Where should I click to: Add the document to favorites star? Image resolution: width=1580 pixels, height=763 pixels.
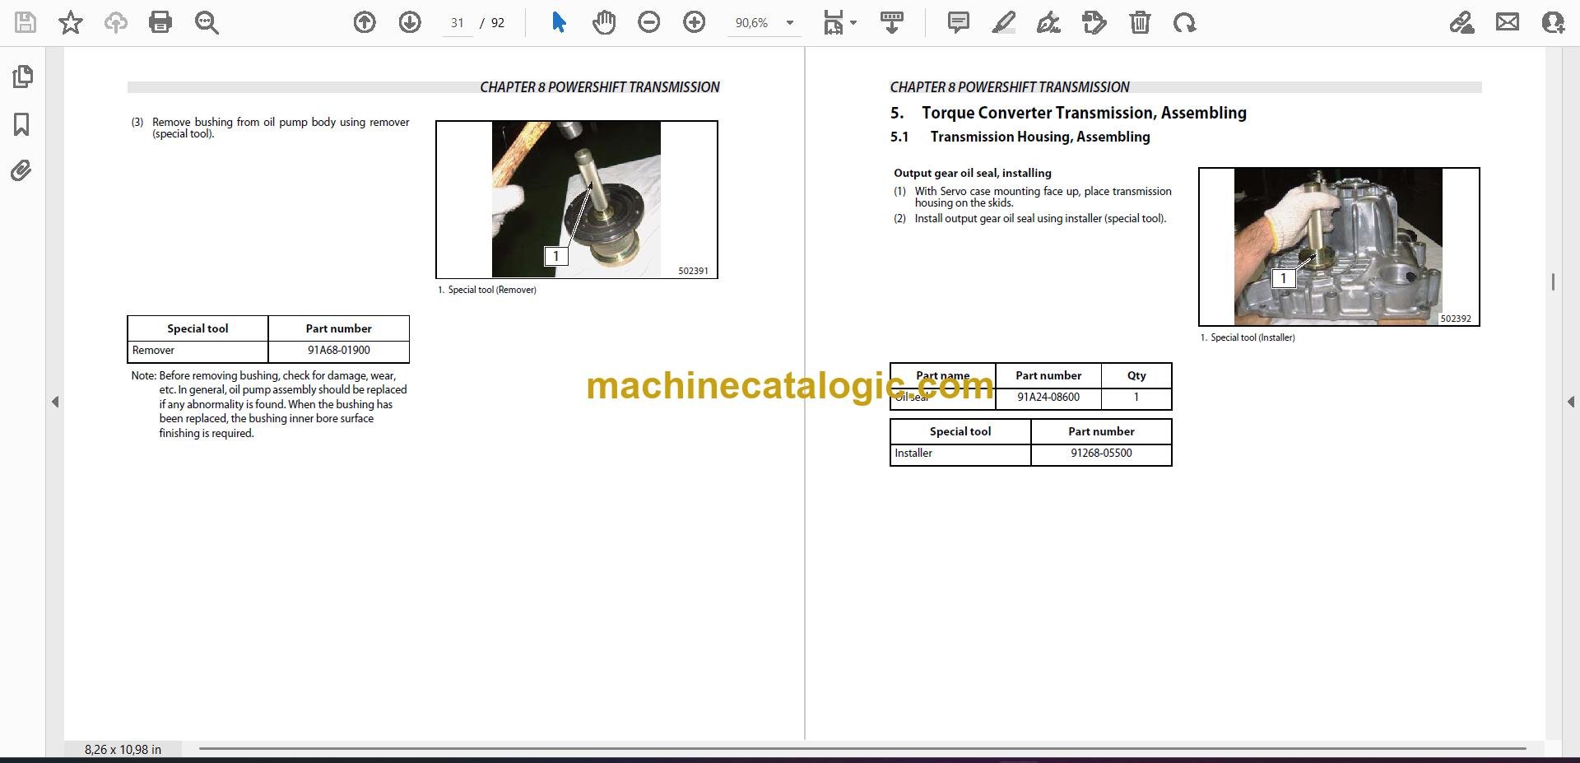point(71,22)
